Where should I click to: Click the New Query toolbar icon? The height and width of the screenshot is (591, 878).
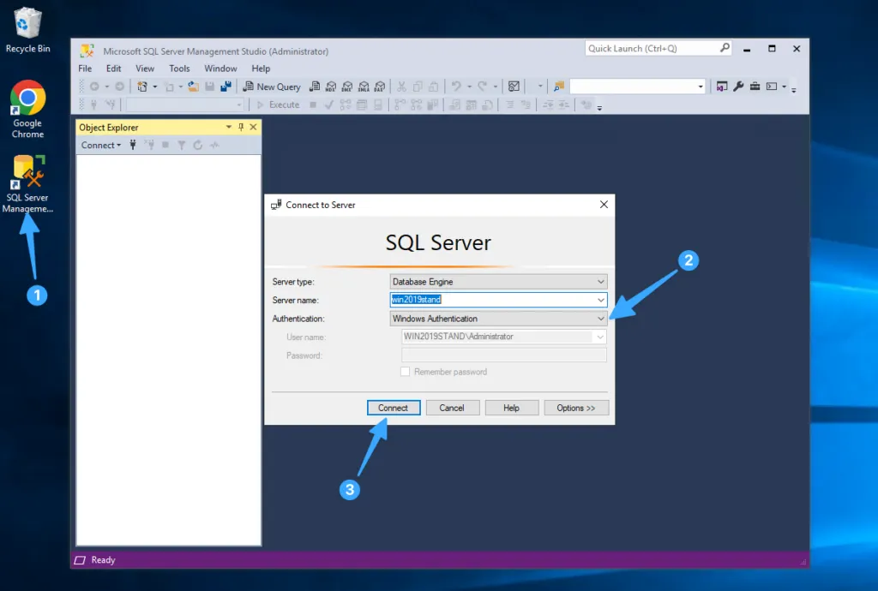point(272,86)
